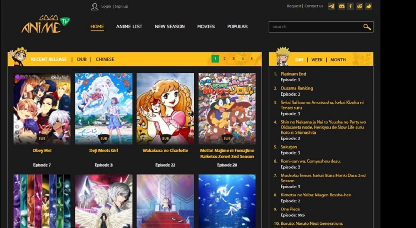This screenshot has width=416, height=228.
Task: Click the SUB badge on Deji Meets Girl
Action: pos(104,139)
